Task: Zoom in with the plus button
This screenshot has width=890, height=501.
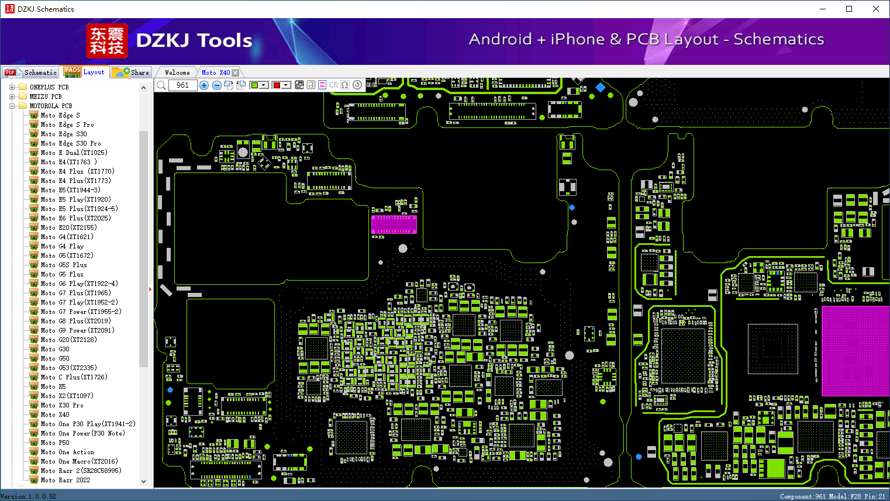Action: pyautogui.click(x=204, y=85)
